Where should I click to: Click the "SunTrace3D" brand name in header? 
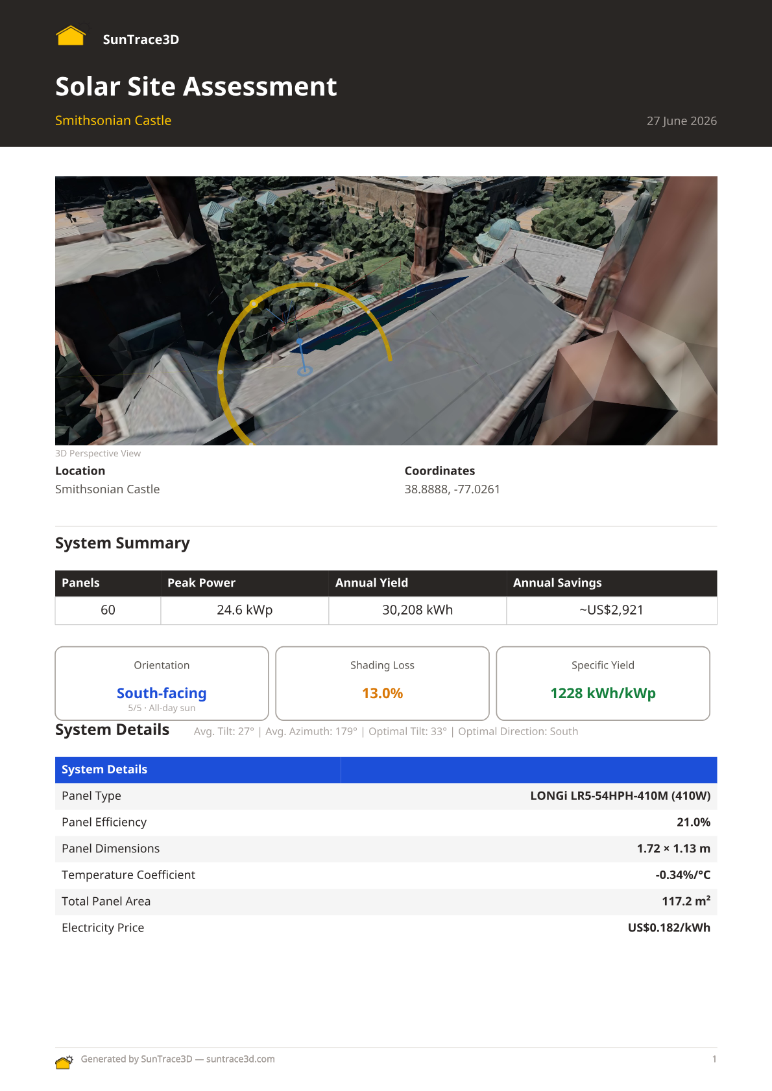click(x=141, y=40)
